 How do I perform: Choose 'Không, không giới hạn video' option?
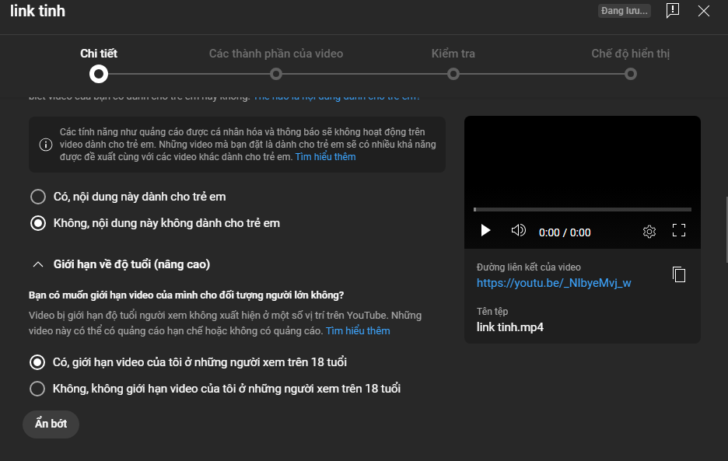pos(37,388)
